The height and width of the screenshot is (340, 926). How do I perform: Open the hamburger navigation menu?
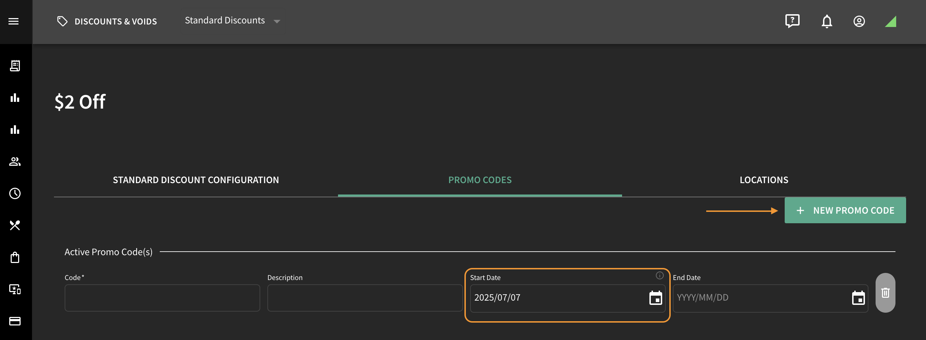click(x=13, y=21)
